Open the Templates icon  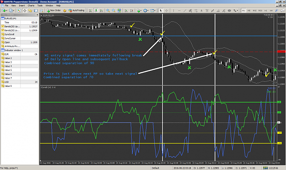coord(152,11)
